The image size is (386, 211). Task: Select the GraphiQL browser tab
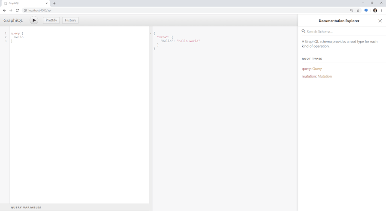26,3
